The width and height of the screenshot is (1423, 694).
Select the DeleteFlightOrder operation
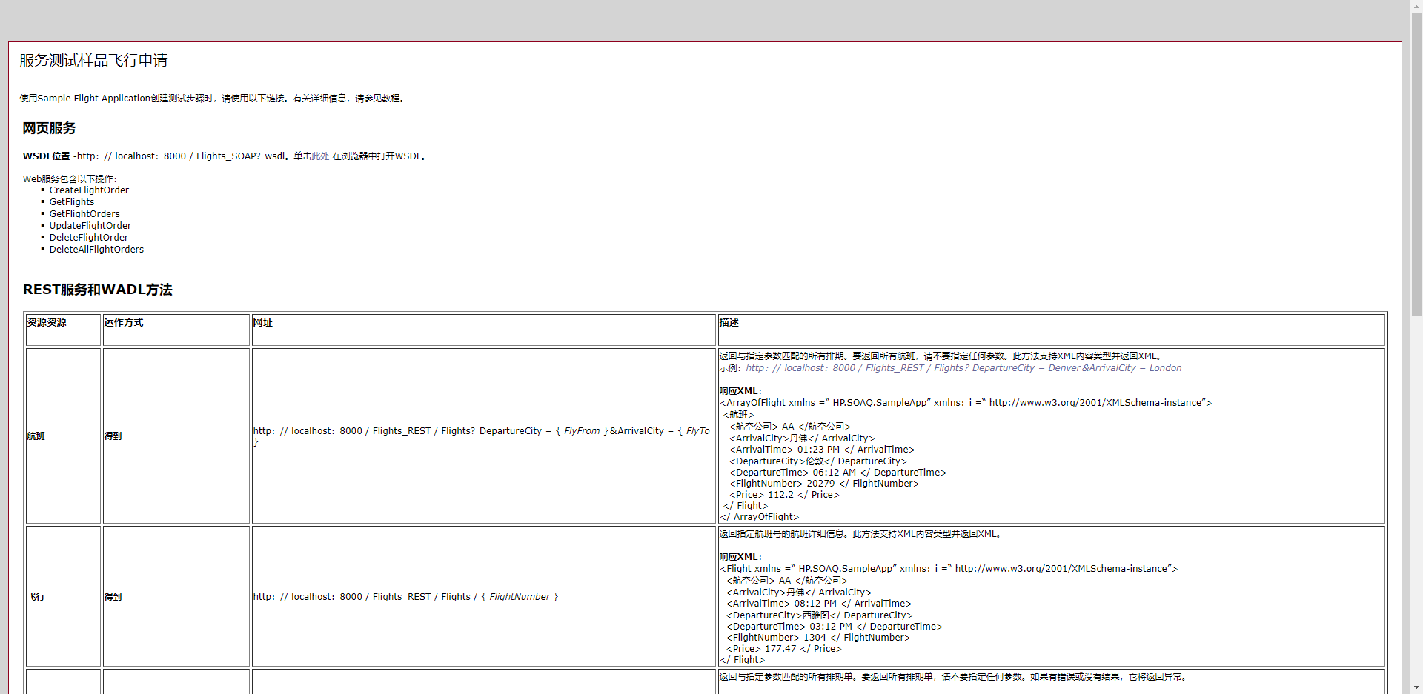point(88,237)
